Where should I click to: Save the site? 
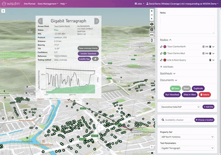[x=176, y=88]
